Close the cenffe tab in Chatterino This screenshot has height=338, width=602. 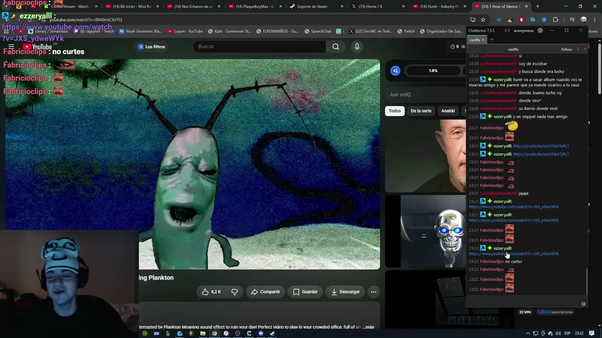pos(483,40)
